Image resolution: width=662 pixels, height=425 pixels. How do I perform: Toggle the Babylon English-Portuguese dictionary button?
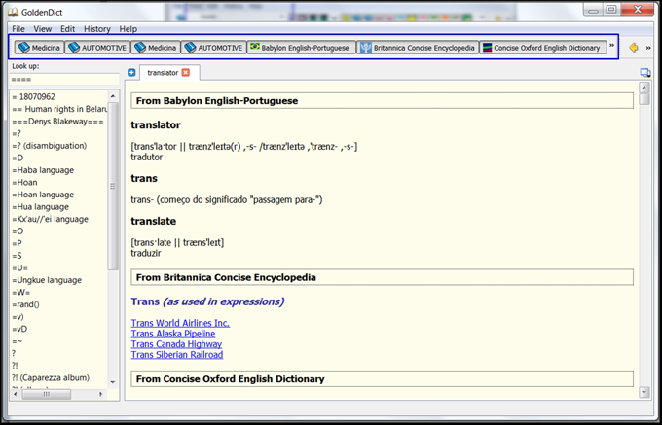pos(302,48)
